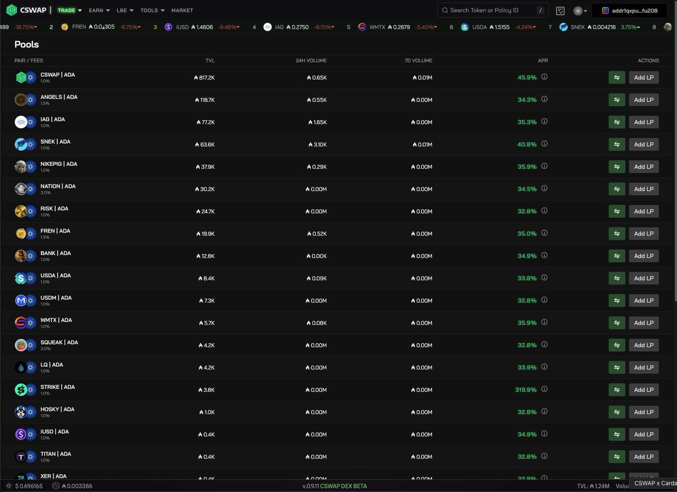
Task: Click the swap icon for ANGELS | ADA
Action: (x=617, y=100)
